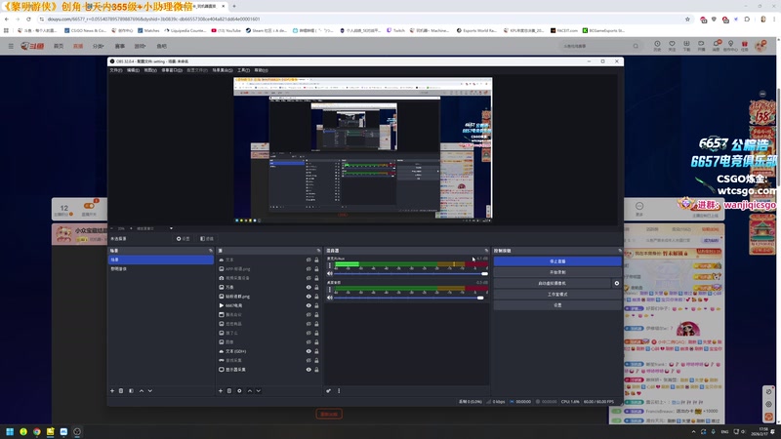Screen dimensions: 781x439
Task: Expand Douyu 分类 category dropdown
Action: pos(99,46)
